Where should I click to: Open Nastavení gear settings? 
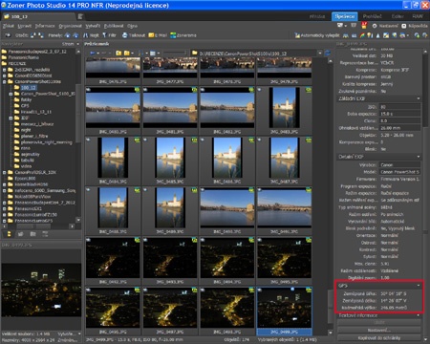pos(375,26)
